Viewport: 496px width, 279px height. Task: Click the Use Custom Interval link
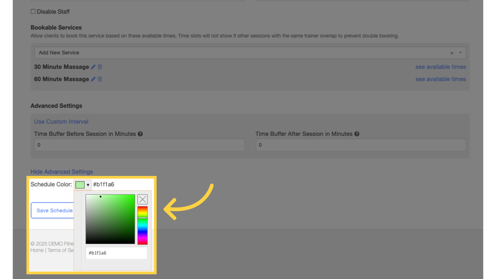(x=61, y=122)
